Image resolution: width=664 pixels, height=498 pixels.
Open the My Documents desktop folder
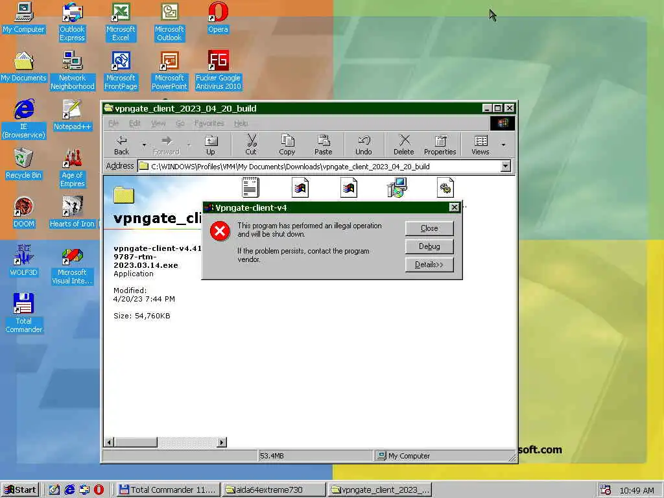[24, 67]
